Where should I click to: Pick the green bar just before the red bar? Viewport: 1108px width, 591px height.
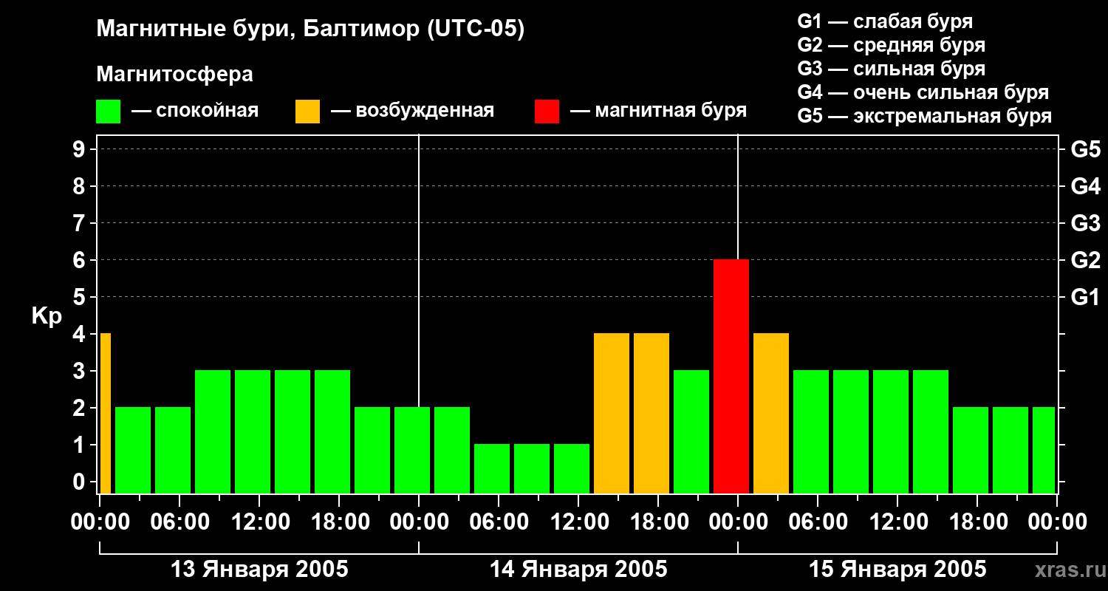point(691,432)
